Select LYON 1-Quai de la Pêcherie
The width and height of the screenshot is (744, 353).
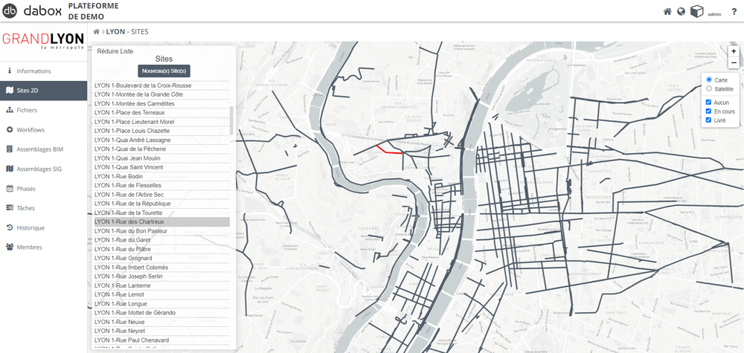pyautogui.click(x=161, y=149)
